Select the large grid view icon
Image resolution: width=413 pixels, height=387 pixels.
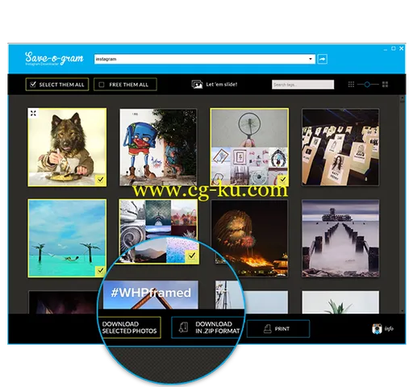[385, 85]
